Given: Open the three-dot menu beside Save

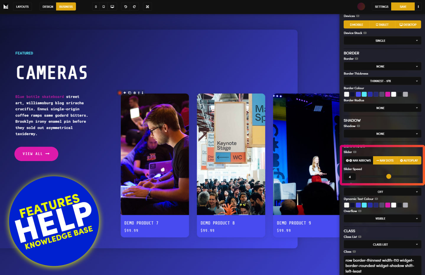Looking at the screenshot, I should coord(418,6).
